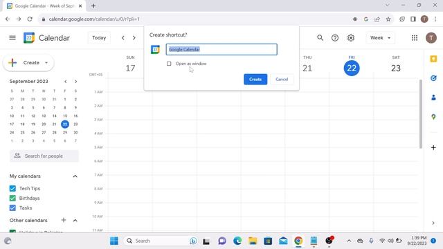
Task: Uncheck the Tech Tips calendar
Action: click(x=12, y=188)
